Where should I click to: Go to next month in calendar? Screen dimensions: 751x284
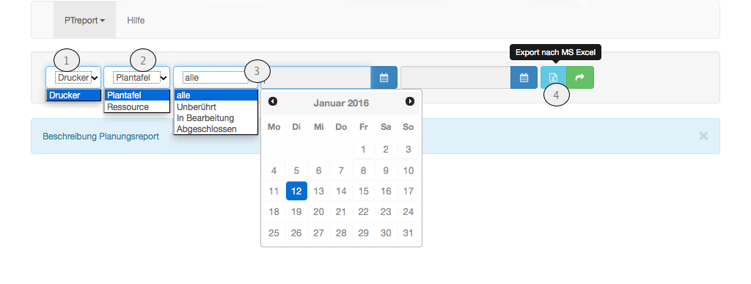click(409, 101)
